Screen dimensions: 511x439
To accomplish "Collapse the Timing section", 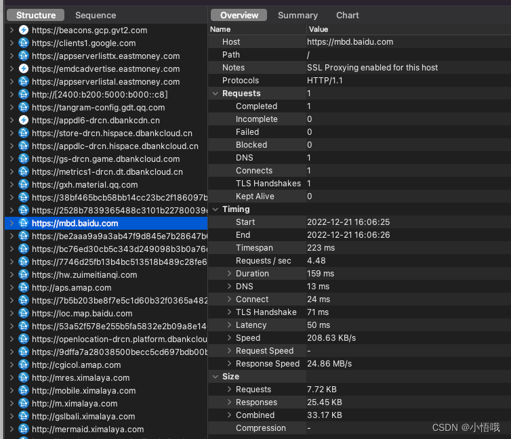I will [216, 209].
